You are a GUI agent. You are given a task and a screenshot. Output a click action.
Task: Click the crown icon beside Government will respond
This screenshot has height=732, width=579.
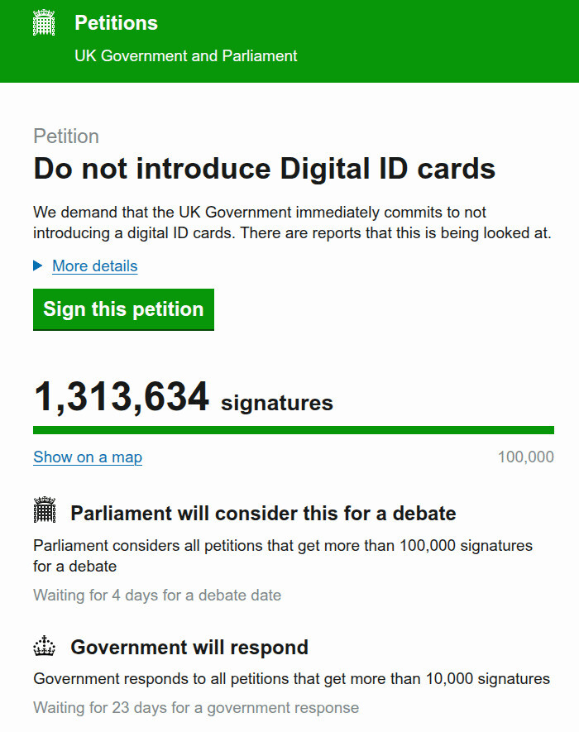[x=44, y=646]
